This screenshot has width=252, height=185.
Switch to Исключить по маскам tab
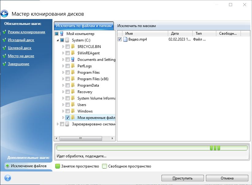click(136, 26)
